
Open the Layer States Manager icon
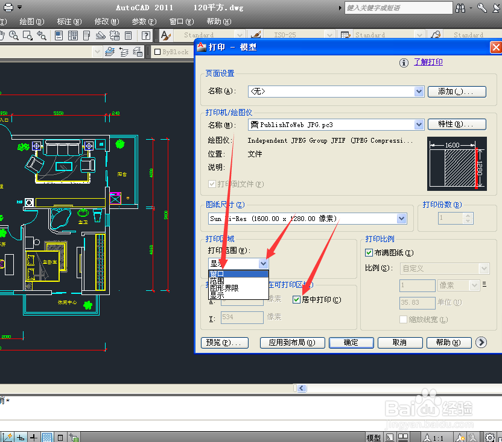tap(138, 51)
